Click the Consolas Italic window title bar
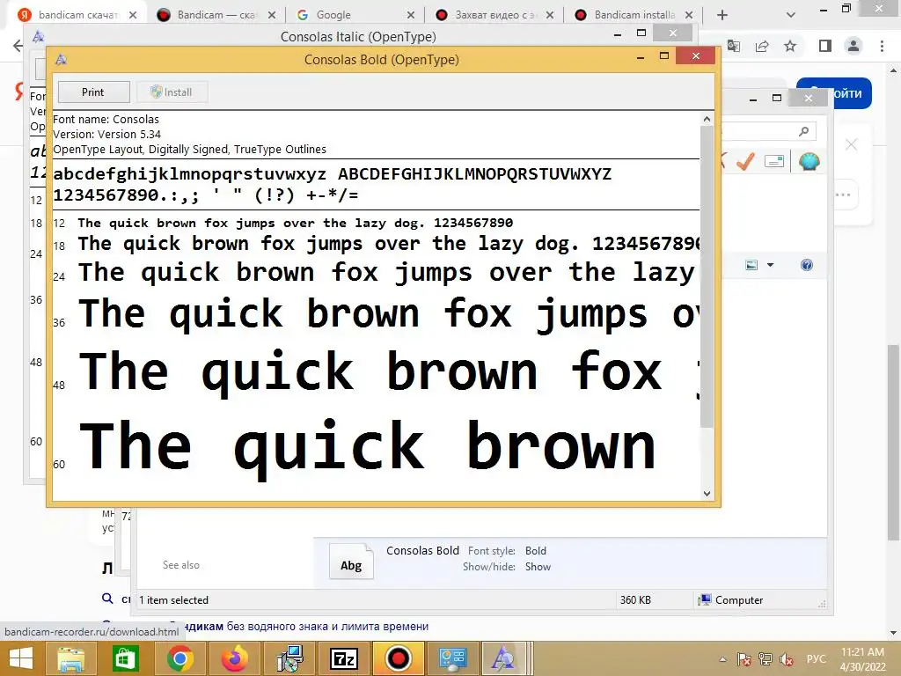Viewport: 901px width, 676px height. click(358, 37)
